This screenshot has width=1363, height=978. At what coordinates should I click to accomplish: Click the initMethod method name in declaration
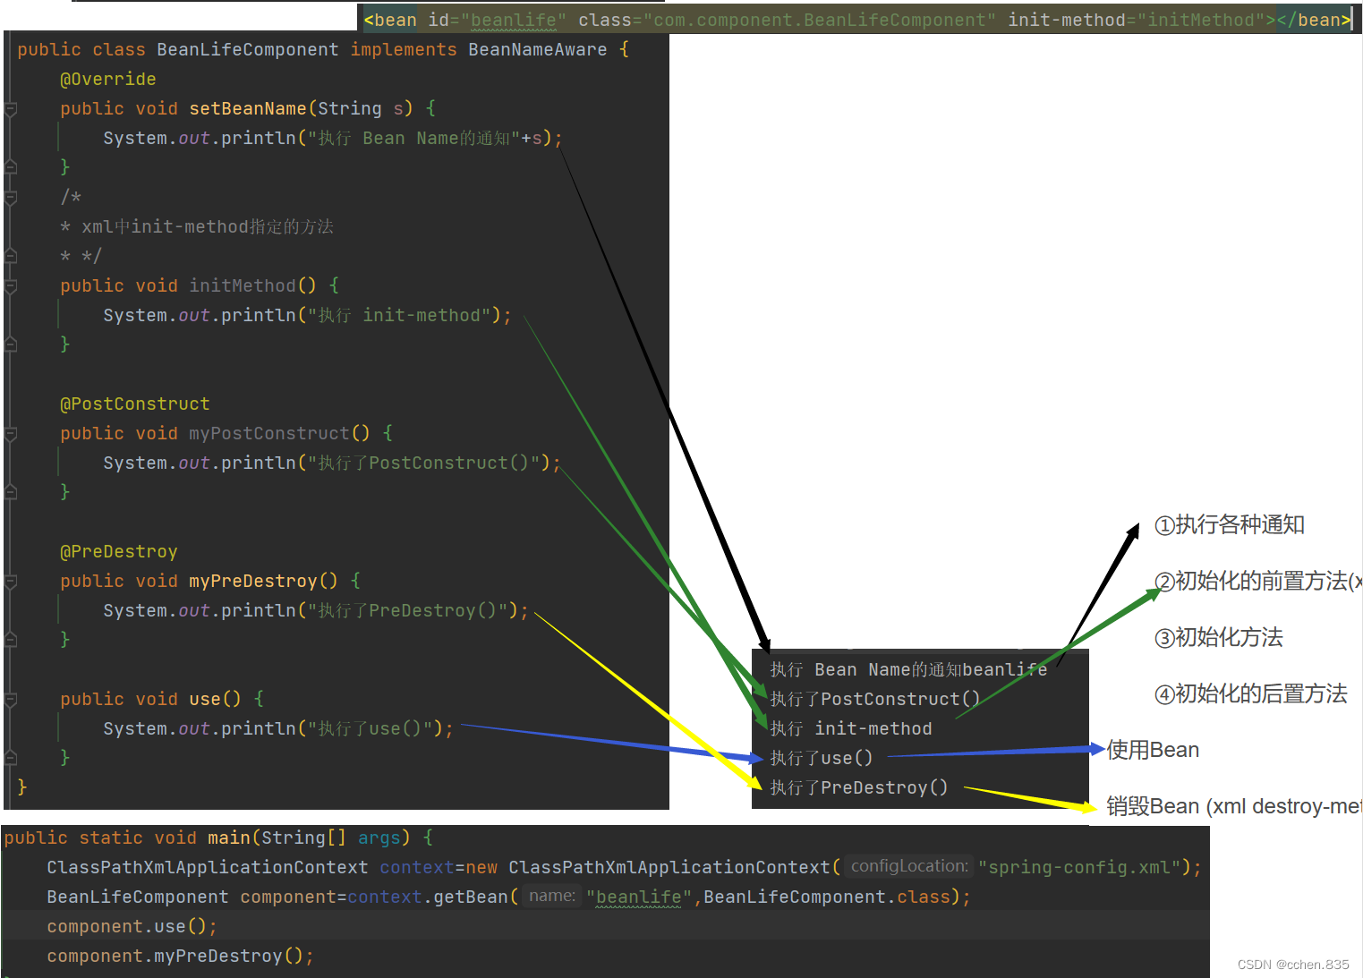tap(243, 286)
